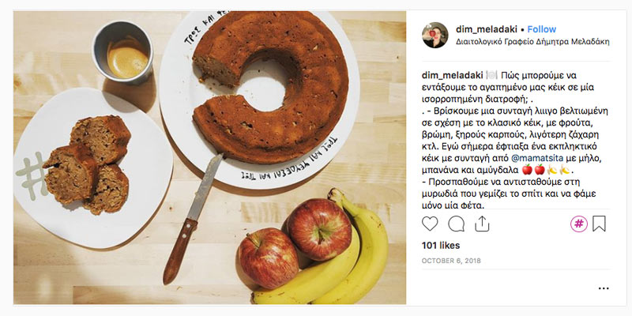Follow the dim_meladaki account

click(541, 29)
